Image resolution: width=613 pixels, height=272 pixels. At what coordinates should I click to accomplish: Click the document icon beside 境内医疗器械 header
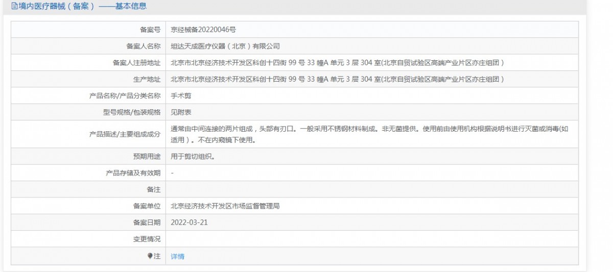(14, 6)
